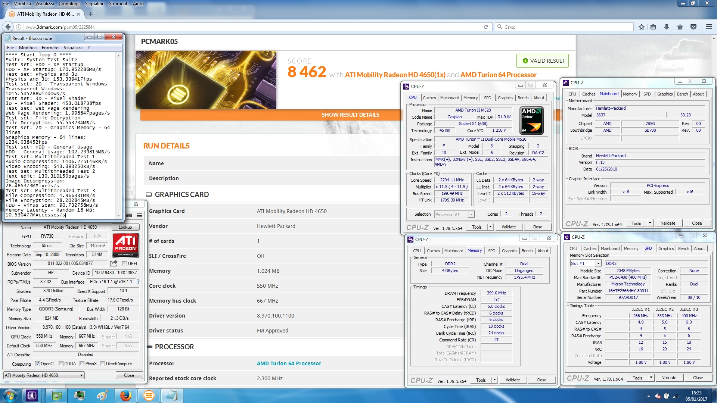
Task: Toggle the CUDA checkbox
Action: tap(61, 364)
